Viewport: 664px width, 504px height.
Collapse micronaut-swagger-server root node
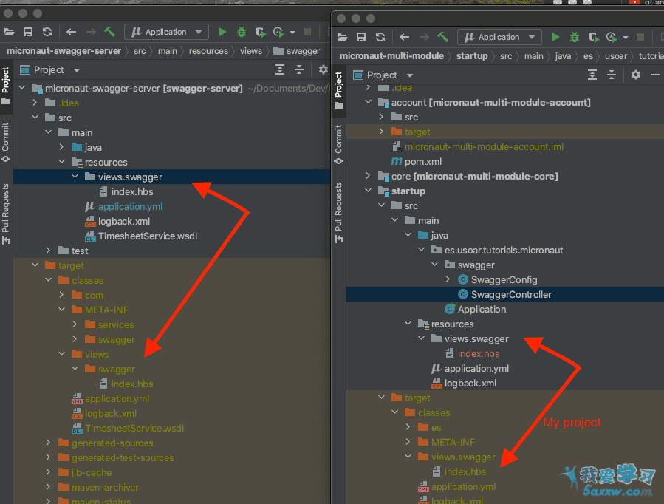[22, 88]
